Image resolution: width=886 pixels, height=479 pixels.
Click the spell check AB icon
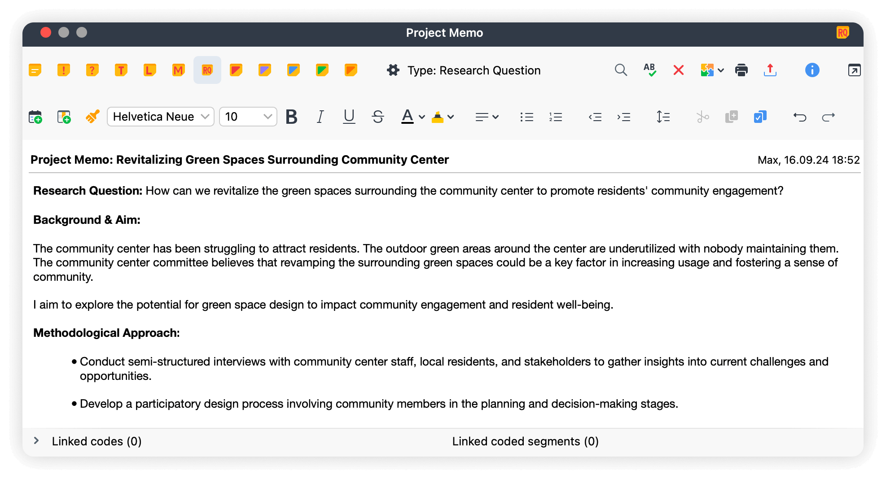point(649,70)
